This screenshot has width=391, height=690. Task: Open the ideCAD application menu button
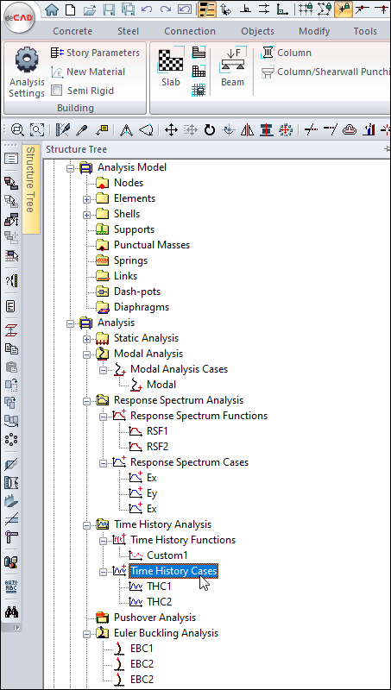pyautogui.click(x=18, y=18)
